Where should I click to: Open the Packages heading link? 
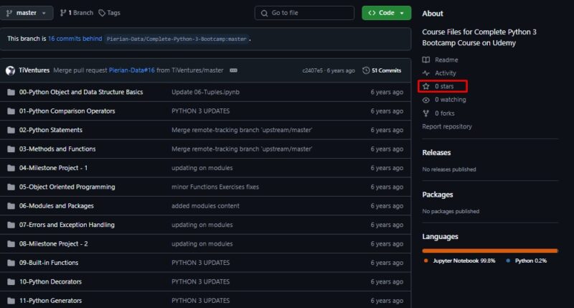(438, 195)
